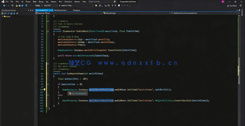Screen dimensions: 245x126
Task: Click the lightbulb quick actions icon at line 100
Action: coord(44,90)
